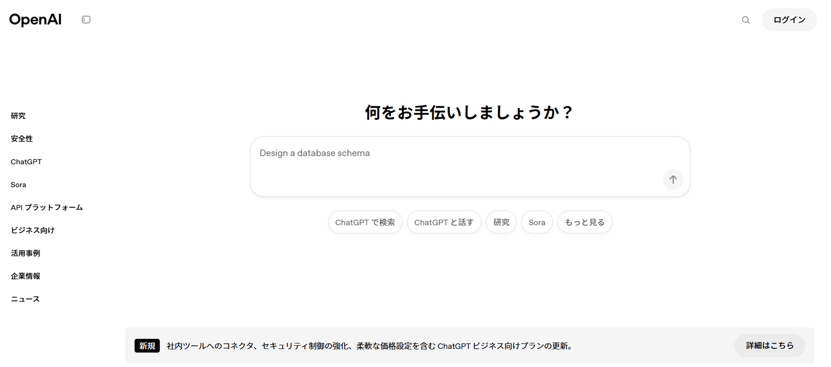
Task: Click the heading 何をお手伝いしましょうか？
Action: point(470,112)
